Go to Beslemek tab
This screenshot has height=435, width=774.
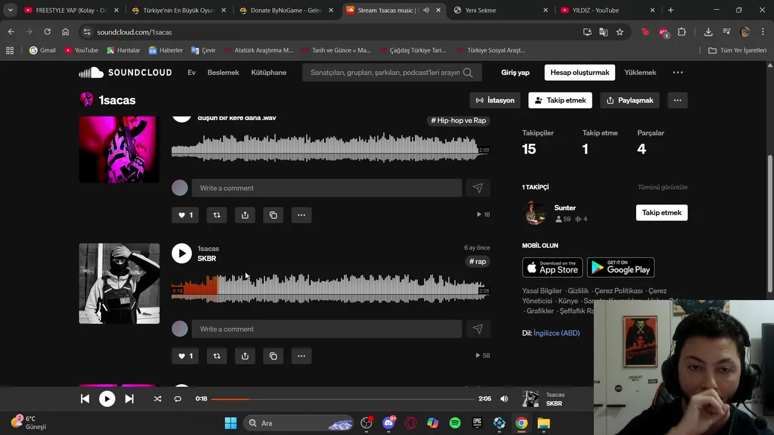223,72
